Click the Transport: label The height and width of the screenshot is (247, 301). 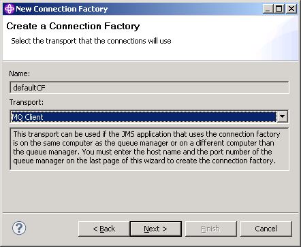click(x=27, y=102)
